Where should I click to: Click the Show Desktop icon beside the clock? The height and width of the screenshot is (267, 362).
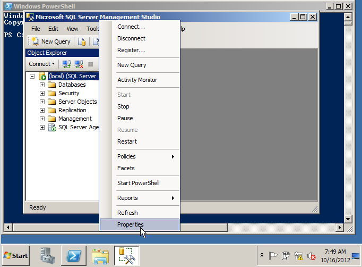point(356,256)
